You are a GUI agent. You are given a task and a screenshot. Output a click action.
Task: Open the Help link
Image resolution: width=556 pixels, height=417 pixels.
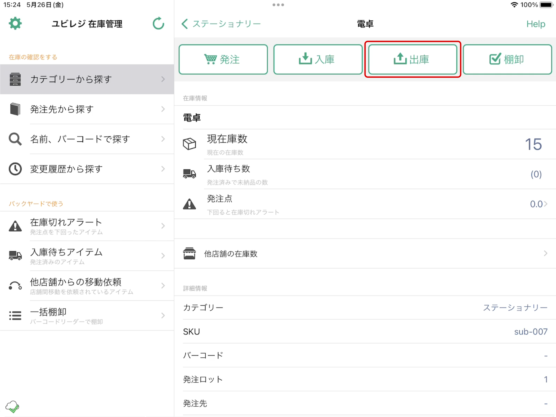pyautogui.click(x=536, y=24)
